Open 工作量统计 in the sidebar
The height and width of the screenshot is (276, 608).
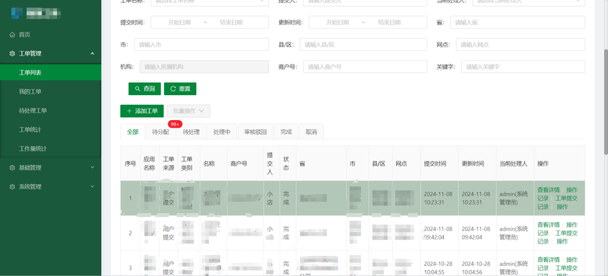tap(50, 149)
